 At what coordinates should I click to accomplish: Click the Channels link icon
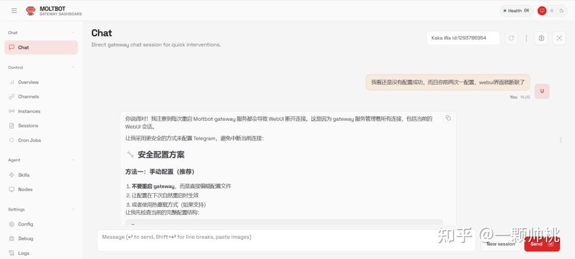pos(11,97)
